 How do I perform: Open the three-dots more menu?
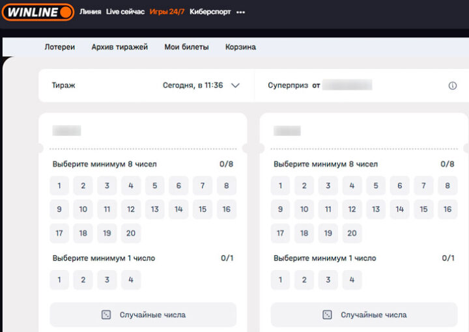pyautogui.click(x=241, y=12)
